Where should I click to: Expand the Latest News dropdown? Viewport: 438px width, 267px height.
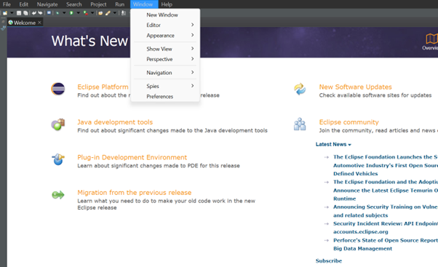point(333,144)
